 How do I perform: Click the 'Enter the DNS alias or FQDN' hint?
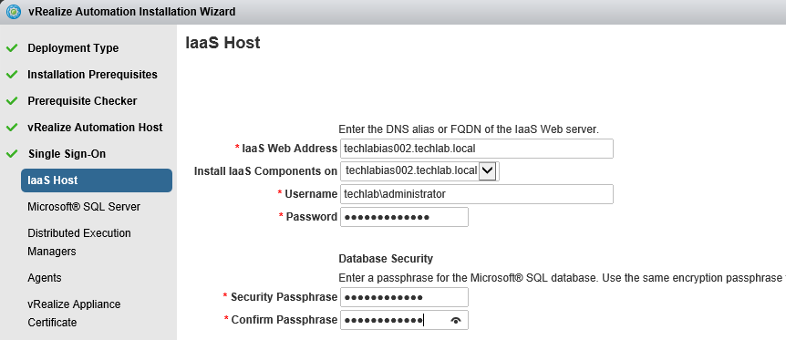coord(469,129)
